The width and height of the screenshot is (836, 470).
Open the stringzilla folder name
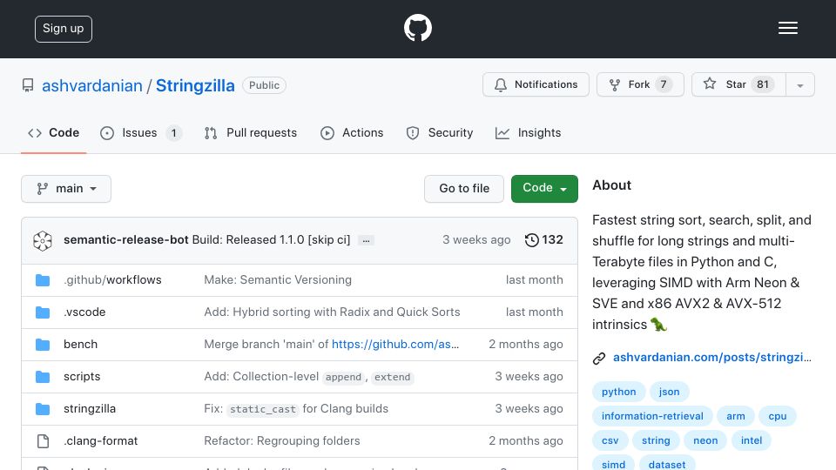point(90,409)
